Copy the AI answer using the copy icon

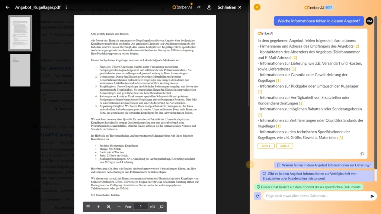tap(362, 153)
